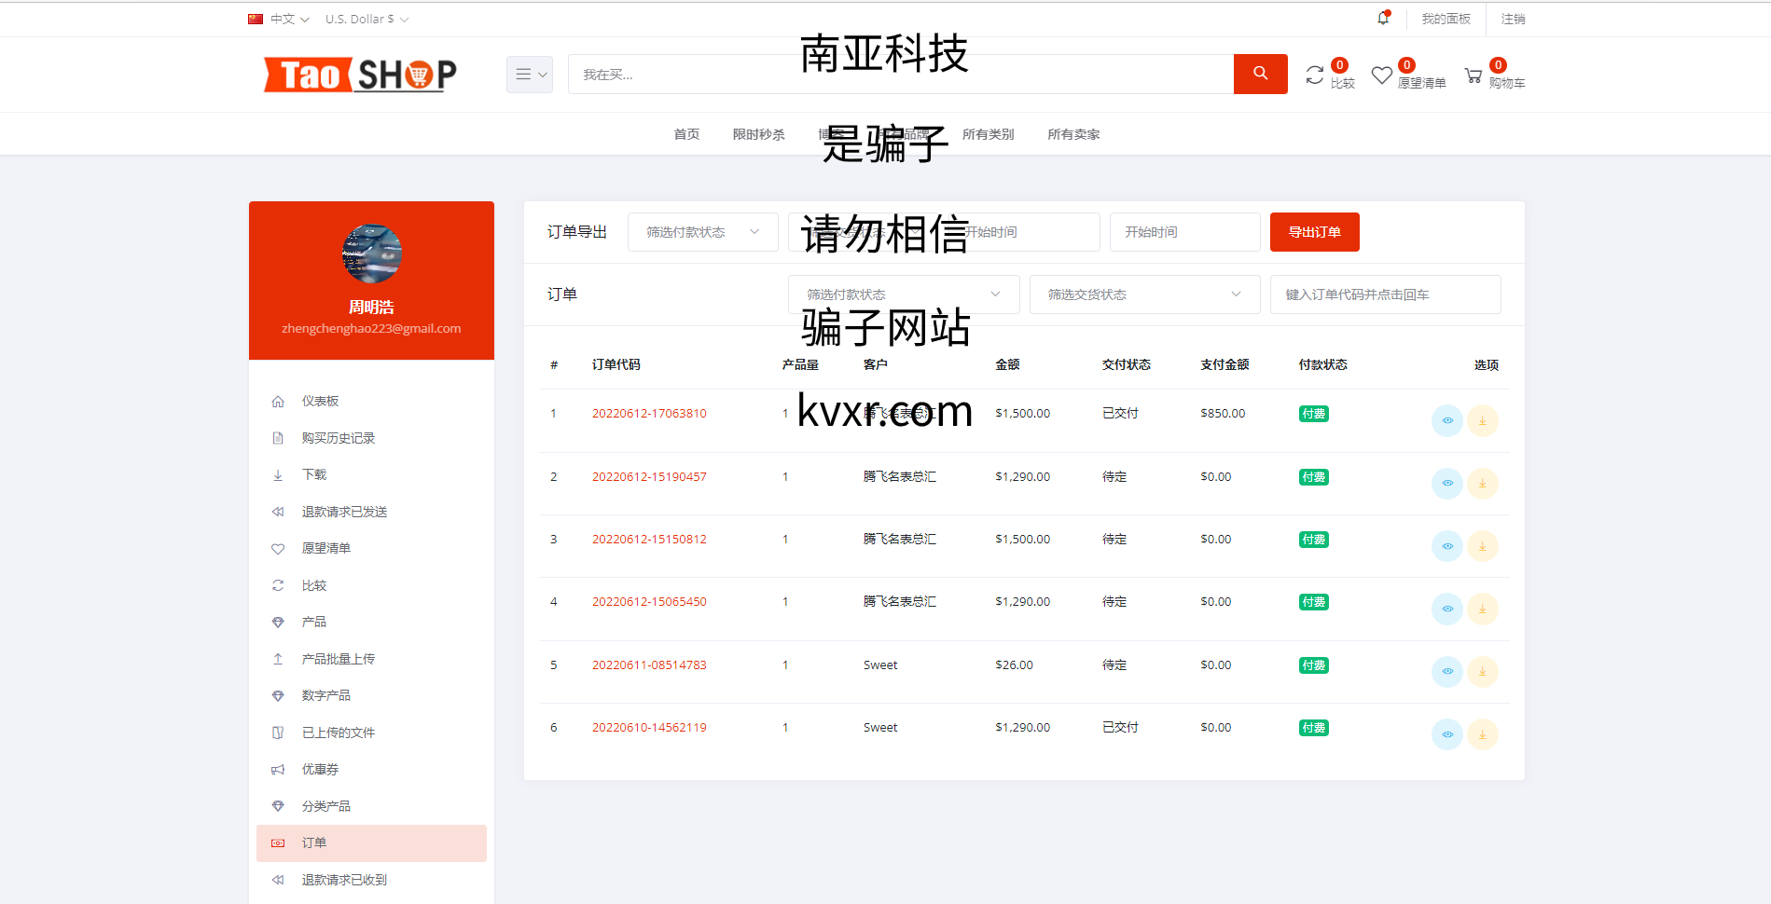
Task: Open the category hamburger menu dropdown
Action: [530, 75]
